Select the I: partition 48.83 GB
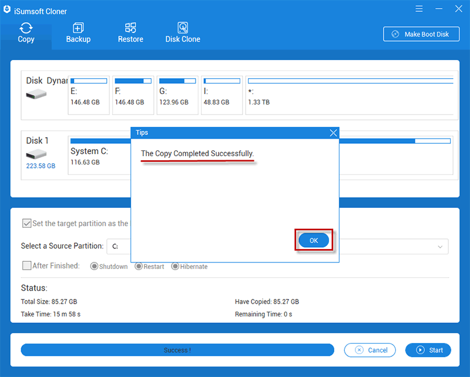 point(222,95)
